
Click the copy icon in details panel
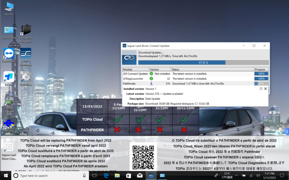coord(261,89)
